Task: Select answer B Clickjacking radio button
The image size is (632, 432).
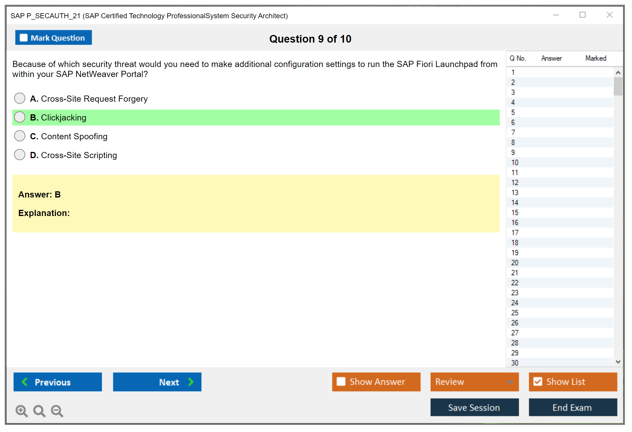Action: click(x=20, y=117)
